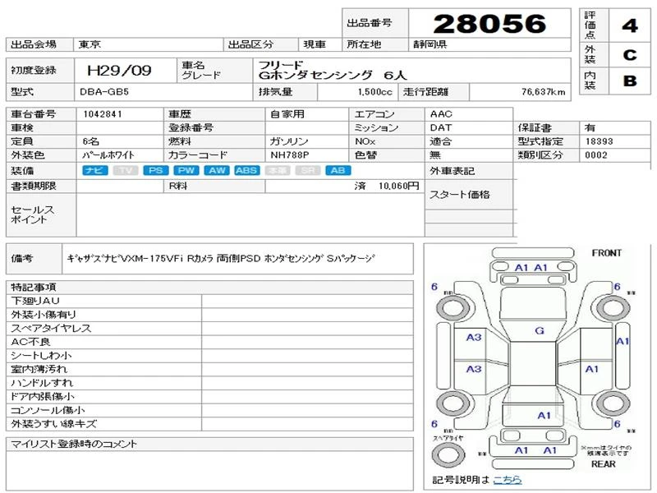The height and width of the screenshot is (493, 657).
Task: Click the greyed-out TV equipment badge
Action: (x=126, y=170)
